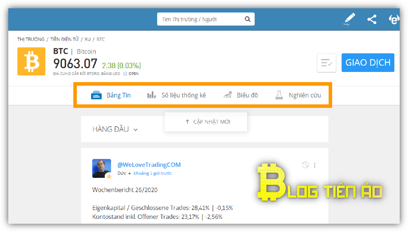Click the orange Bitcoin logo
Screen dimensions: 408x232
[x=31, y=61]
